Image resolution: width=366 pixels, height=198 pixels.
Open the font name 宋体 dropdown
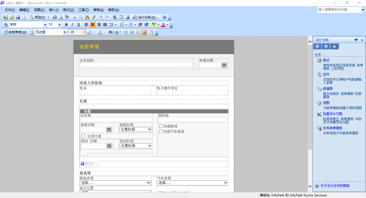[x=45, y=25]
